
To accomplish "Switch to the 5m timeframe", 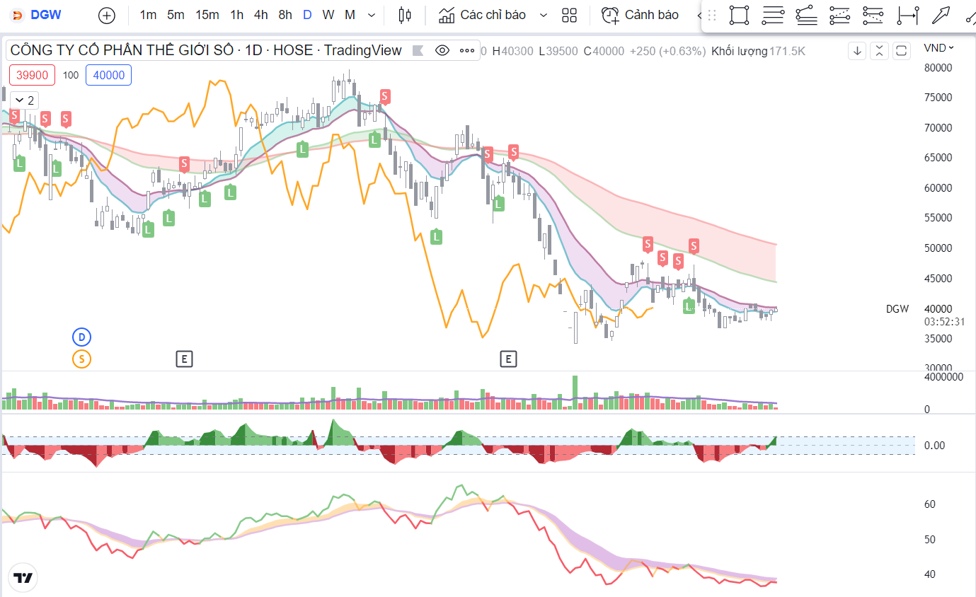I will coord(176,15).
